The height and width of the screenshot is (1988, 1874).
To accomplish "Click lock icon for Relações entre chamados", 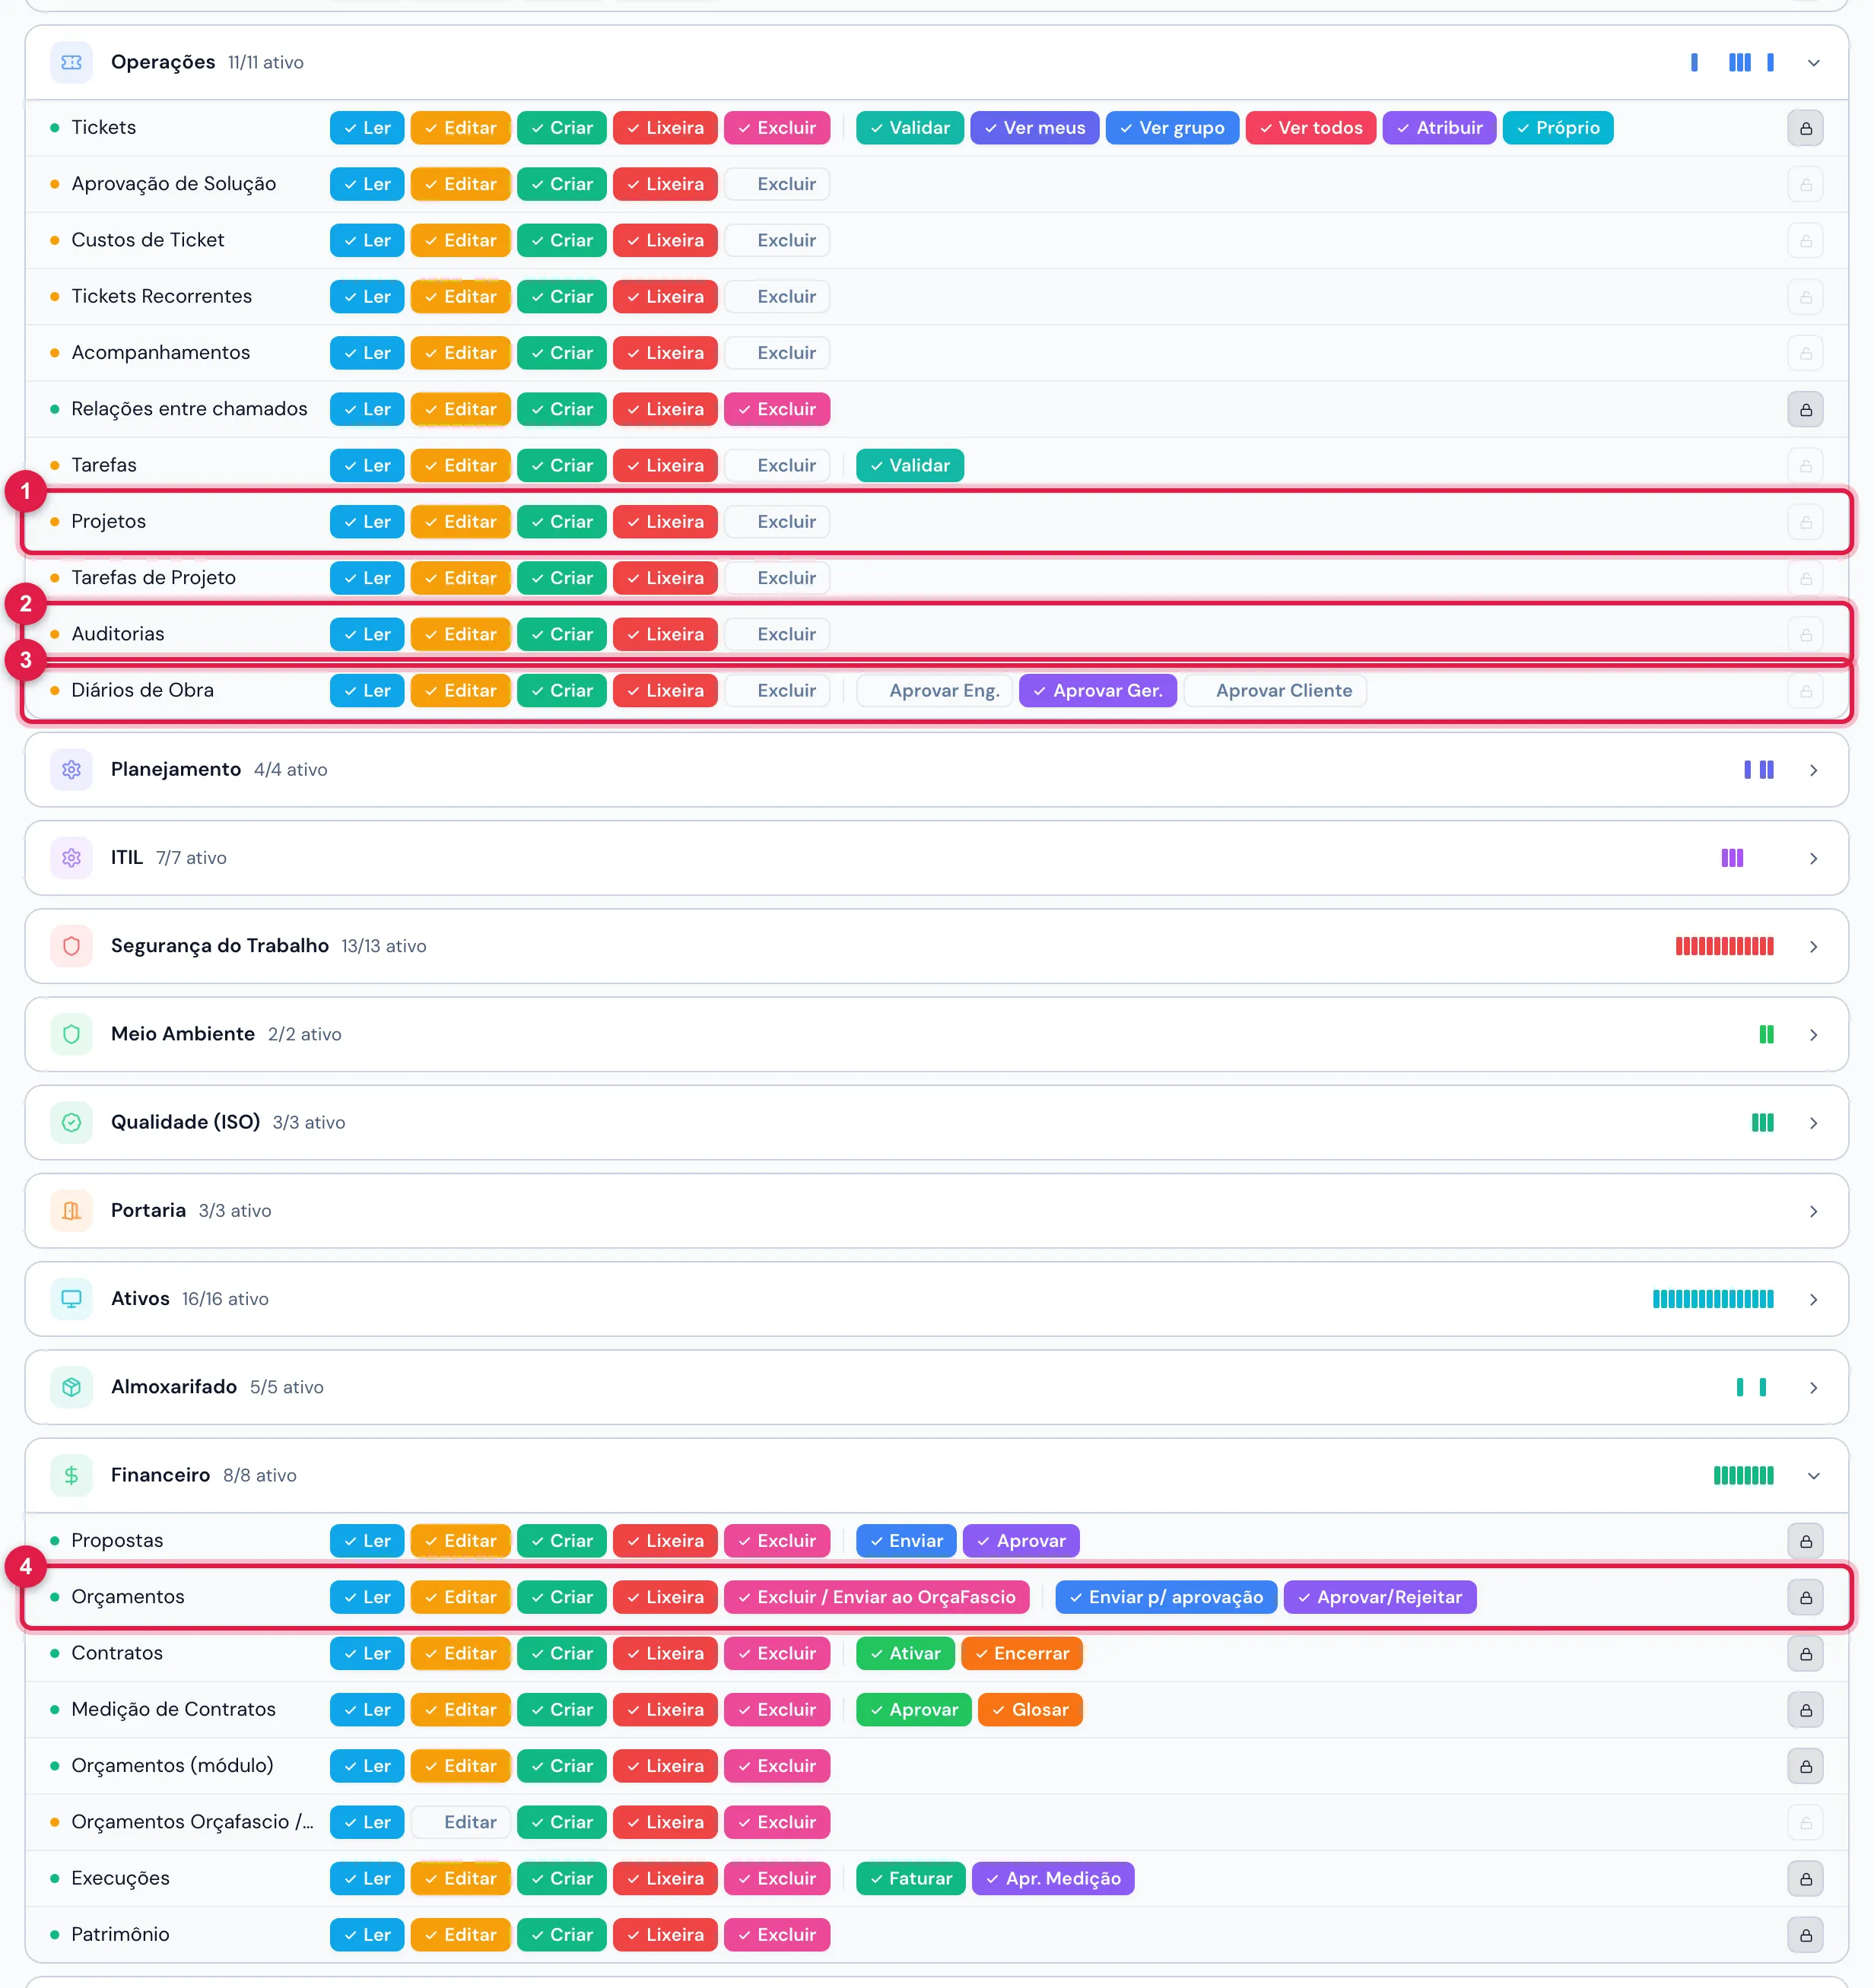I will click(1805, 409).
